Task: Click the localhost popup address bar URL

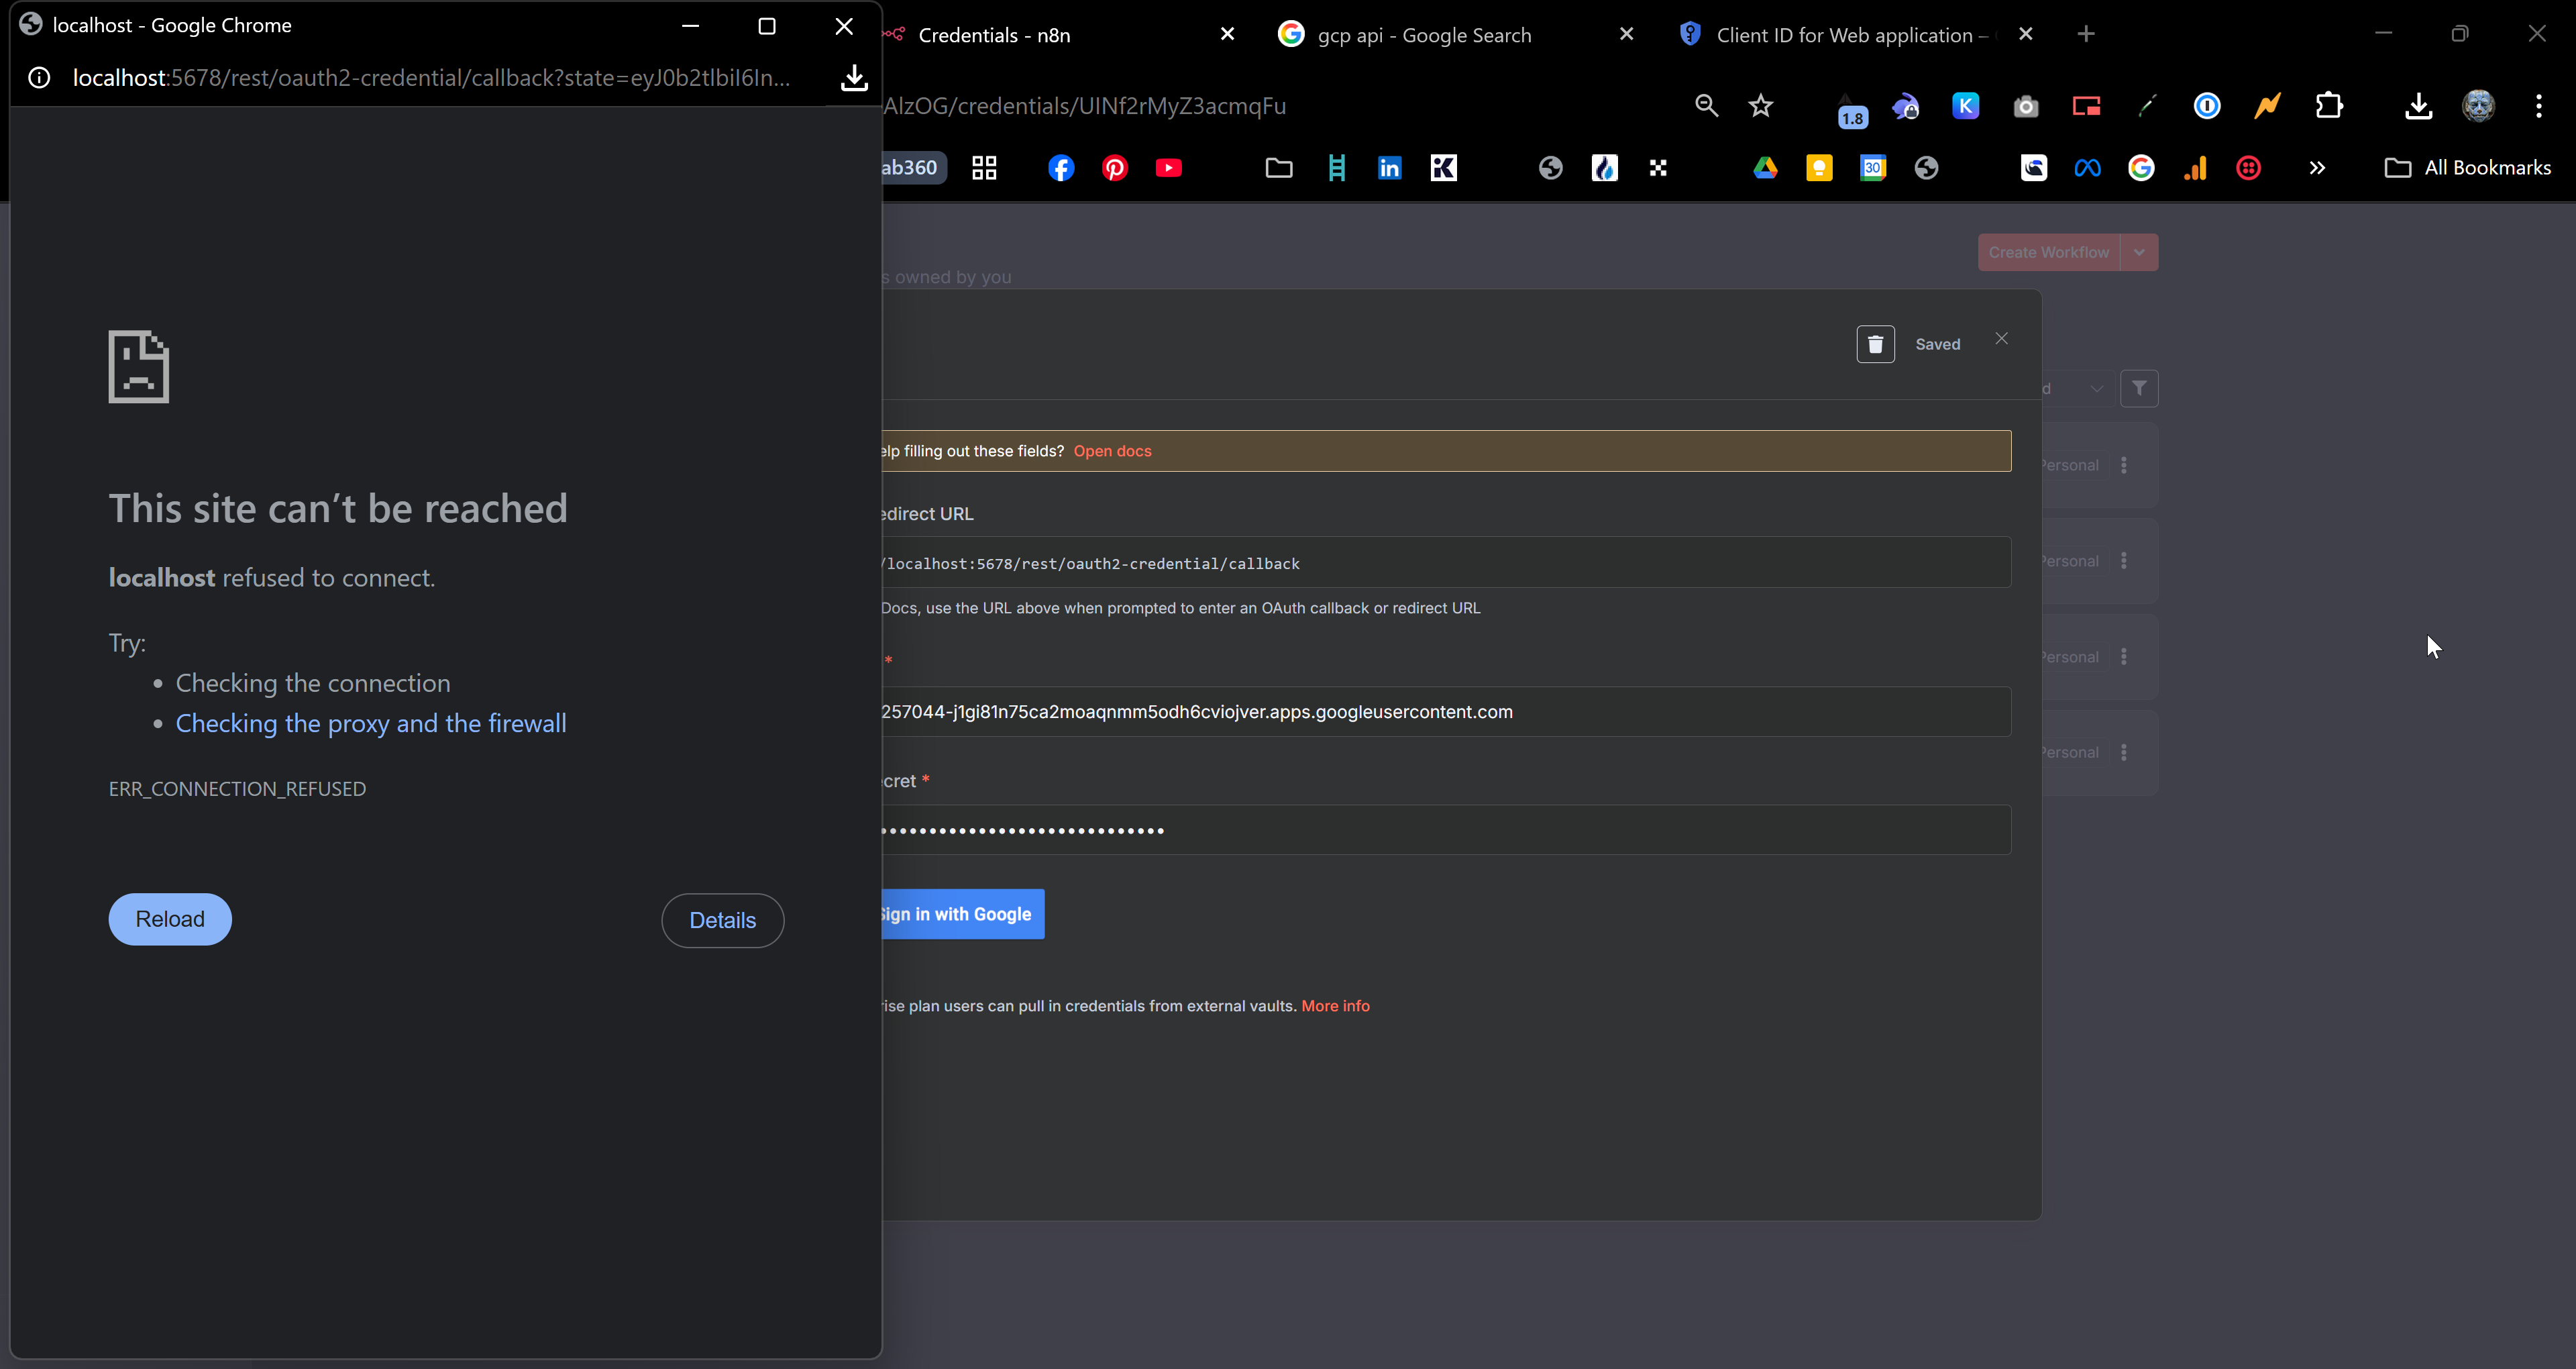Action: [x=431, y=78]
